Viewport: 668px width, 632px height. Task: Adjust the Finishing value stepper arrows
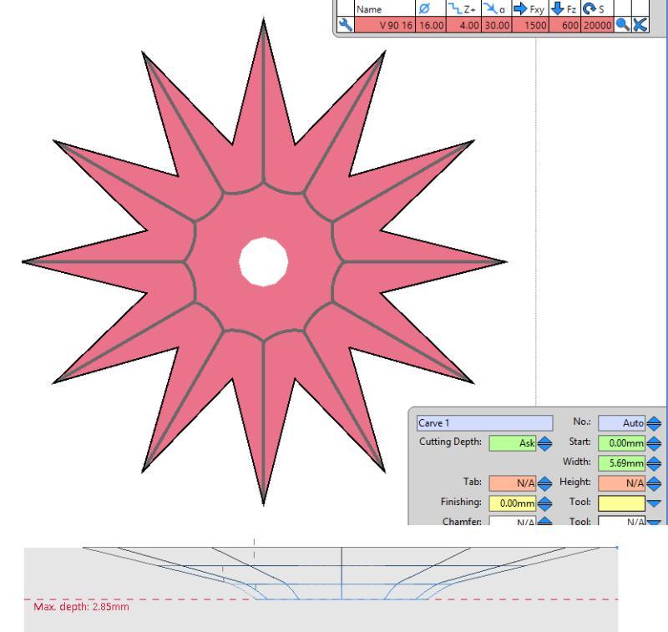click(x=542, y=503)
